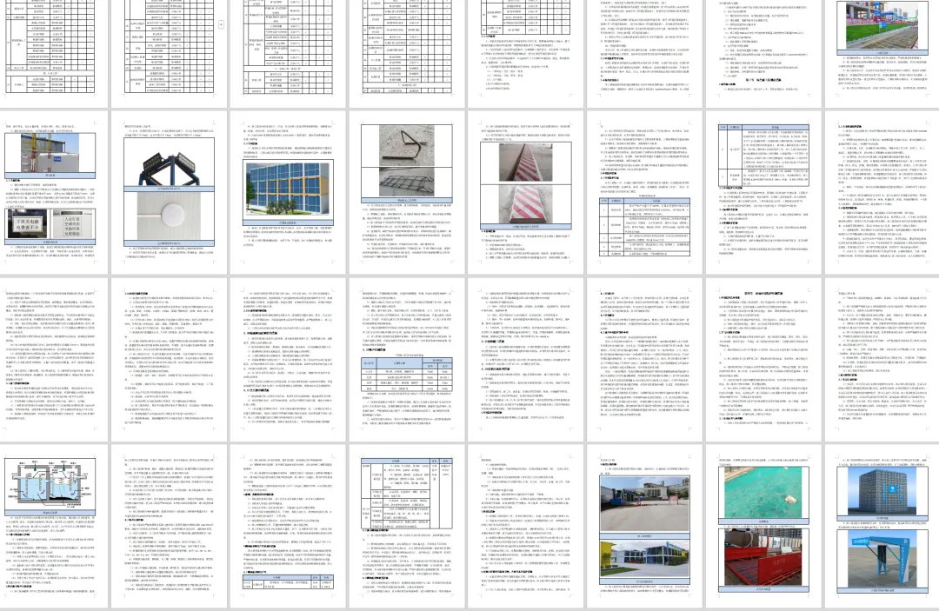Select the yellow and blue container offices photo

click(644, 558)
